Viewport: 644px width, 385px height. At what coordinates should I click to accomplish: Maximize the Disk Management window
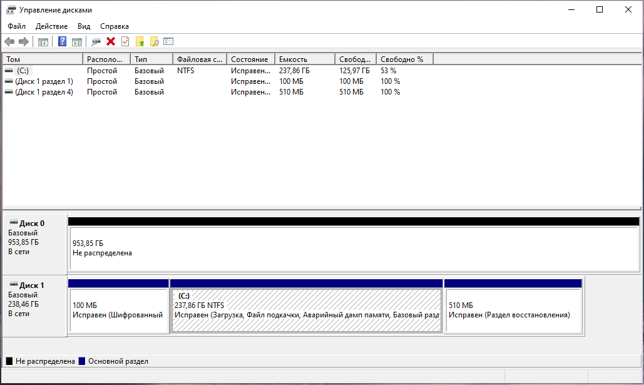(x=600, y=9)
